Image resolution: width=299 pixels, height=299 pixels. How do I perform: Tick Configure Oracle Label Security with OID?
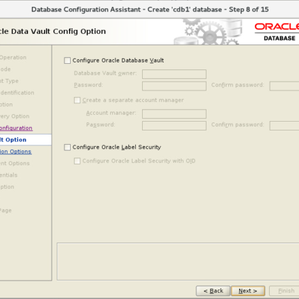[77, 161]
